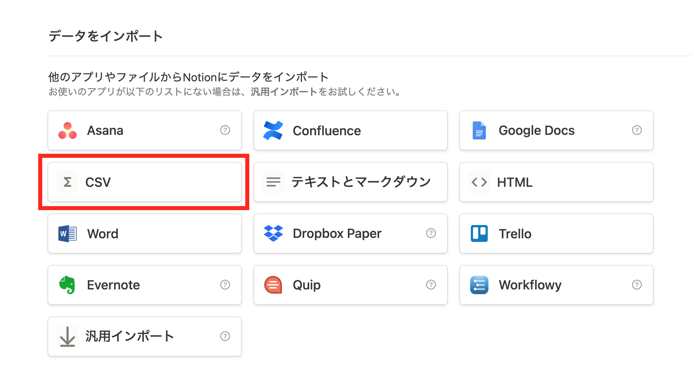Click the Dropbox Paper logo icon

point(273,233)
